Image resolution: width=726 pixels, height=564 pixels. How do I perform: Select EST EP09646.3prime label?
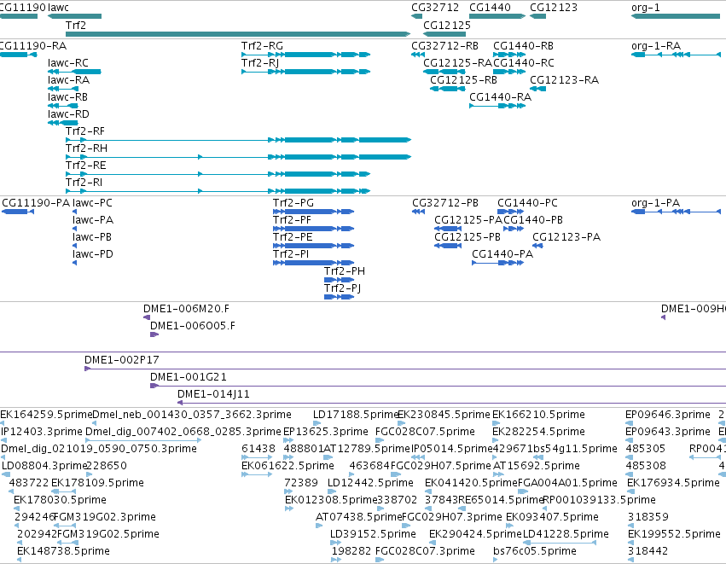tap(668, 415)
